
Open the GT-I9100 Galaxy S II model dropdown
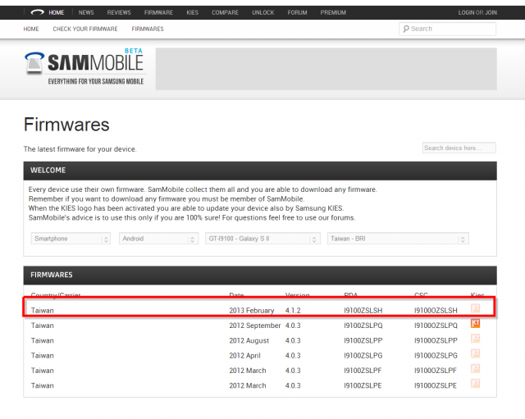pyautogui.click(x=262, y=239)
